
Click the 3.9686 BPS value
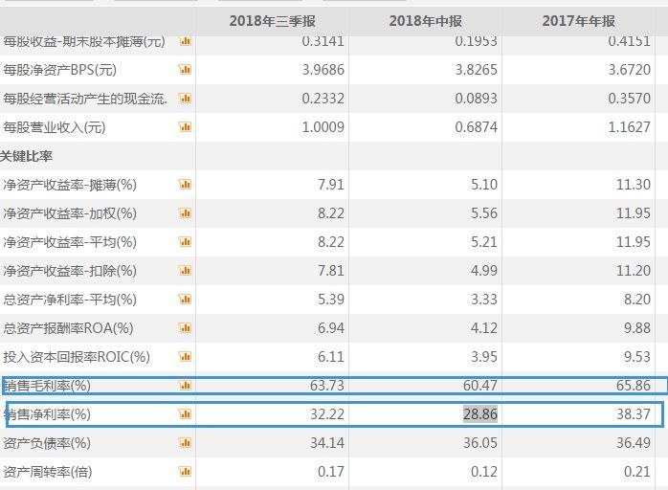(x=323, y=70)
